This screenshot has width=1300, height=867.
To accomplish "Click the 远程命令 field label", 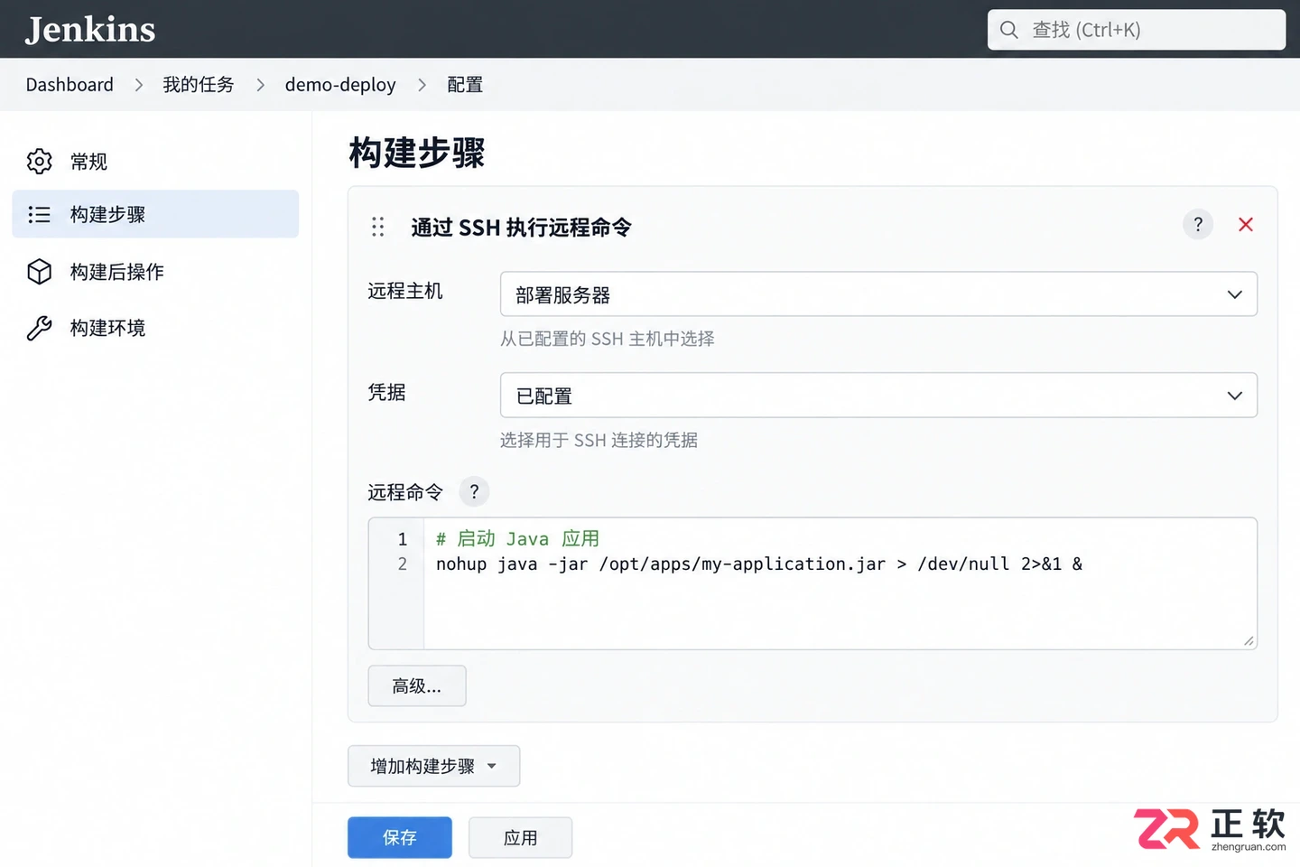I will pyautogui.click(x=405, y=492).
